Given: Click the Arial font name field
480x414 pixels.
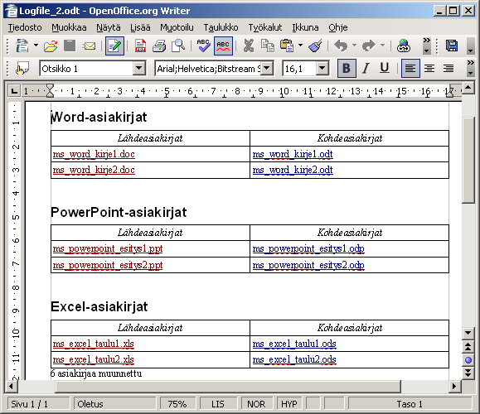Looking at the screenshot, I should click(x=208, y=68).
